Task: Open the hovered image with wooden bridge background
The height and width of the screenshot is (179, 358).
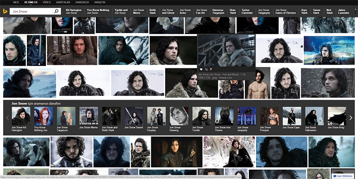Action: (226, 50)
